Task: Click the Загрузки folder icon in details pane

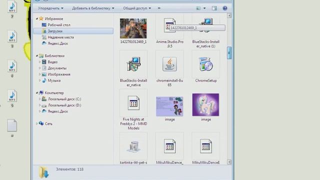Action: point(44,172)
